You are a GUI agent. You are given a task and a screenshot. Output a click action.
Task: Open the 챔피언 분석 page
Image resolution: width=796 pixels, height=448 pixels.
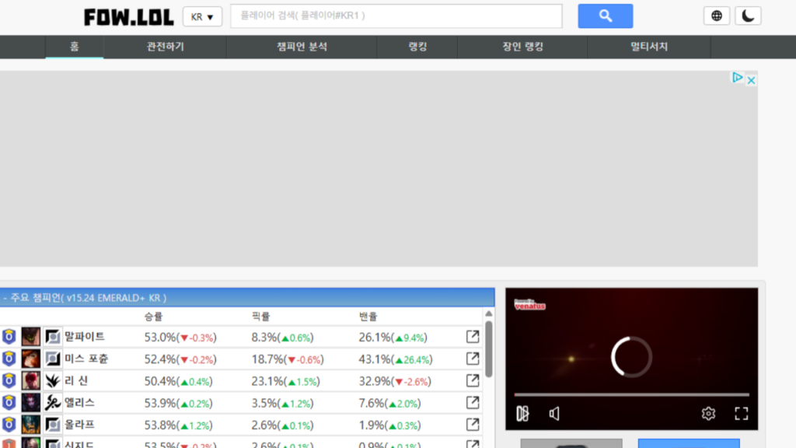click(302, 47)
